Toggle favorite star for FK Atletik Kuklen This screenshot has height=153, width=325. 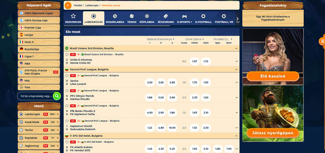(67, 142)
